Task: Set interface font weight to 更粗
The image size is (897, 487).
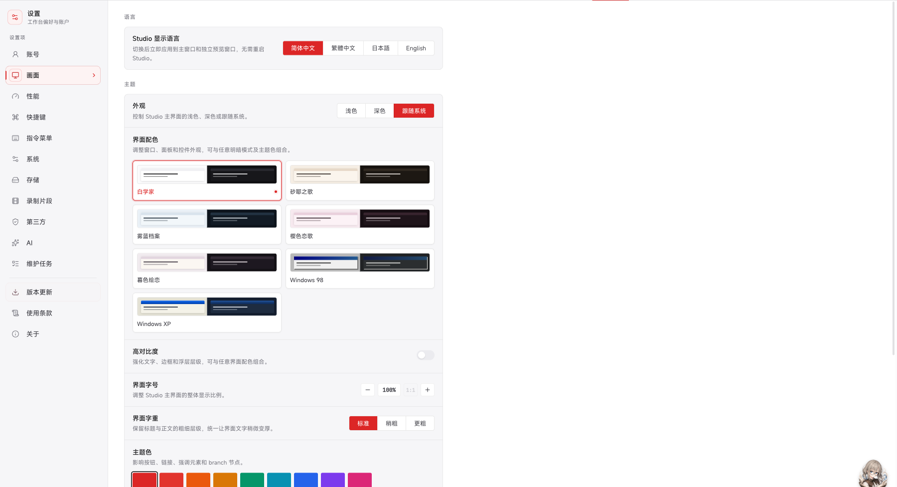Action: [420, 423]
